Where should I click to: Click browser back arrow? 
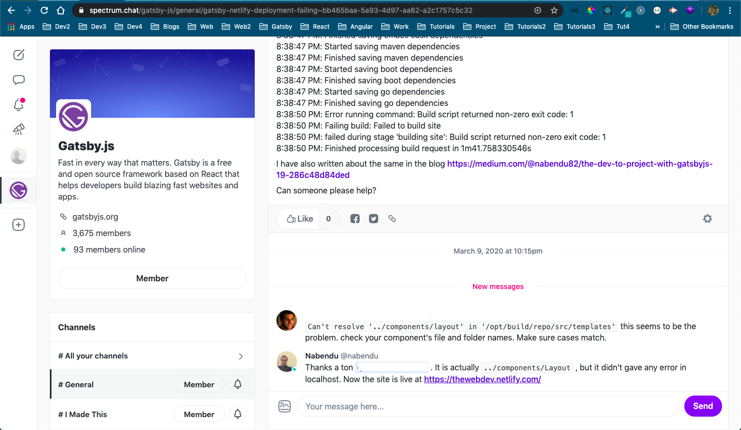pyautogui.click(x=11, y=10)
